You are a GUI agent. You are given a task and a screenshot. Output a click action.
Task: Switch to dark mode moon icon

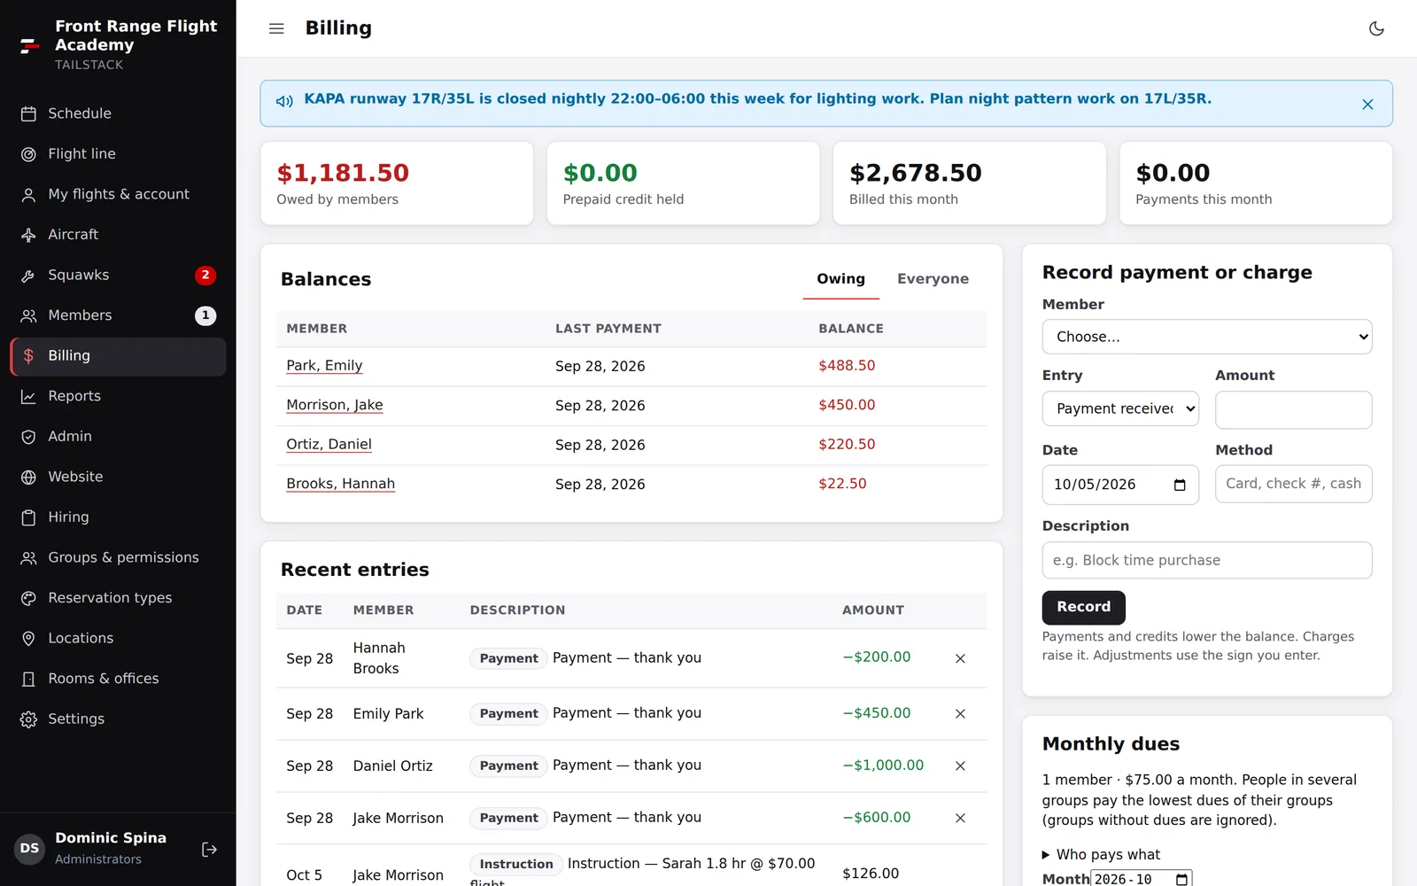point(1376,28)
